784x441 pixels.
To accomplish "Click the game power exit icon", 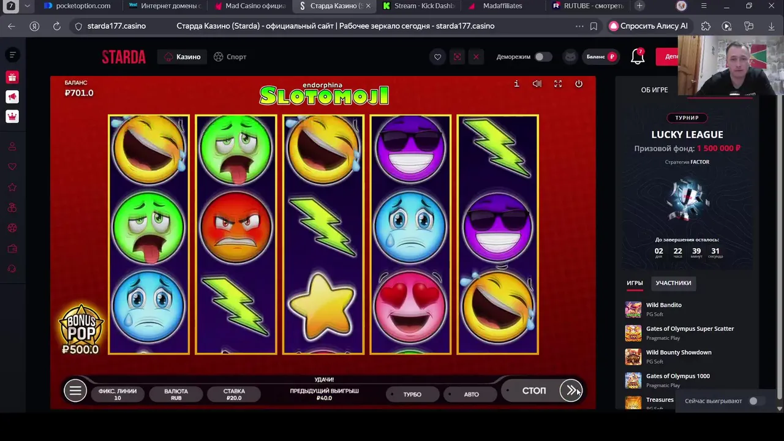I will coord(579,84).
